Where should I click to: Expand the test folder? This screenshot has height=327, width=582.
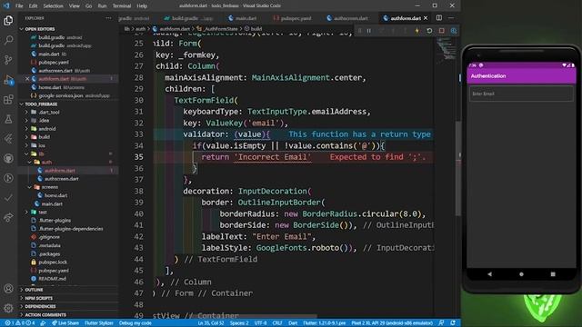point(43,212)
